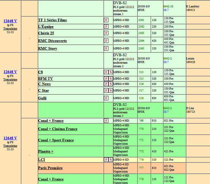Open Canal + France link with SID 778
Viewport: 210px width, 184px height.
point(51,179)
